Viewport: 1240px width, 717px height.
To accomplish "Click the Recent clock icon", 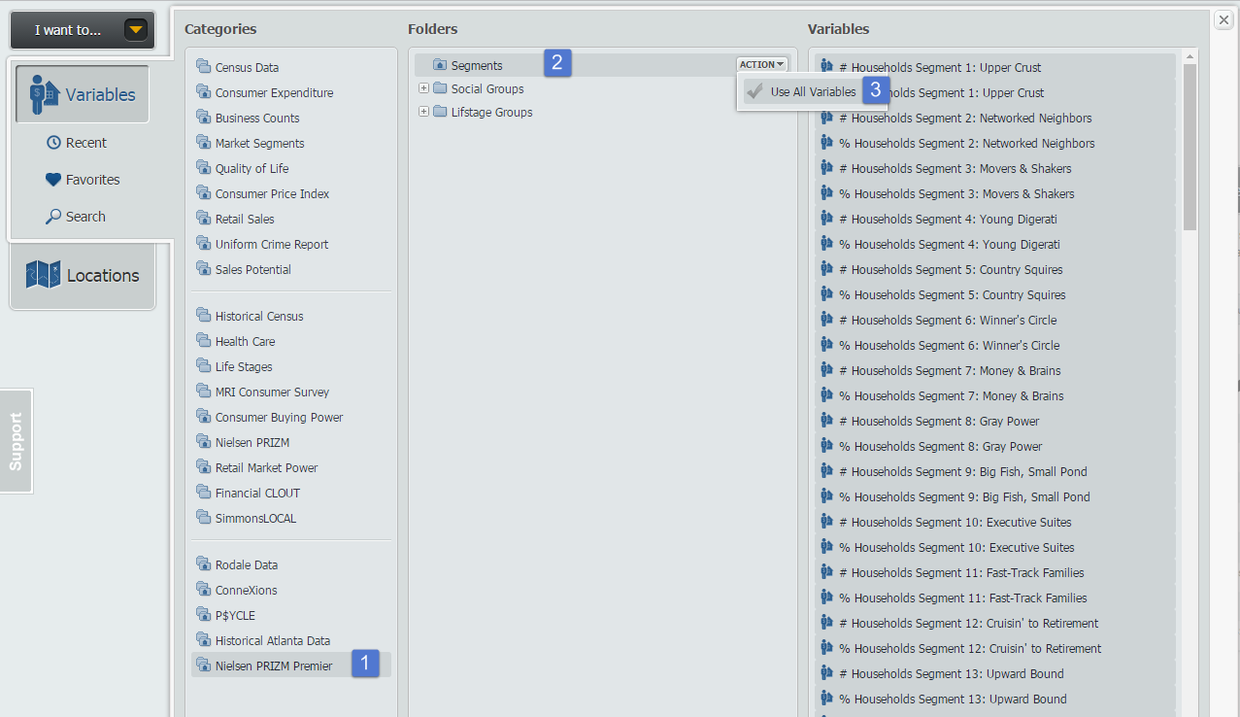I will click(x=53, y=143).
